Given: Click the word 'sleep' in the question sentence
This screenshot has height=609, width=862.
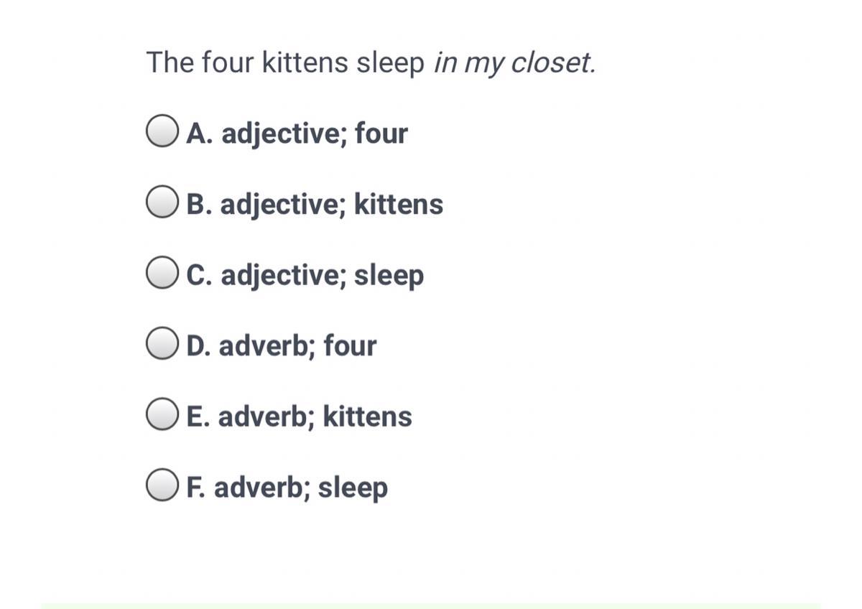Looking at the screenshot, I should point(391,64).
